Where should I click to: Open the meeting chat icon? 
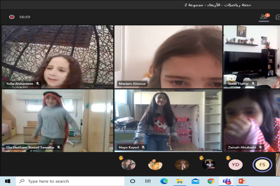pos(278,17)
